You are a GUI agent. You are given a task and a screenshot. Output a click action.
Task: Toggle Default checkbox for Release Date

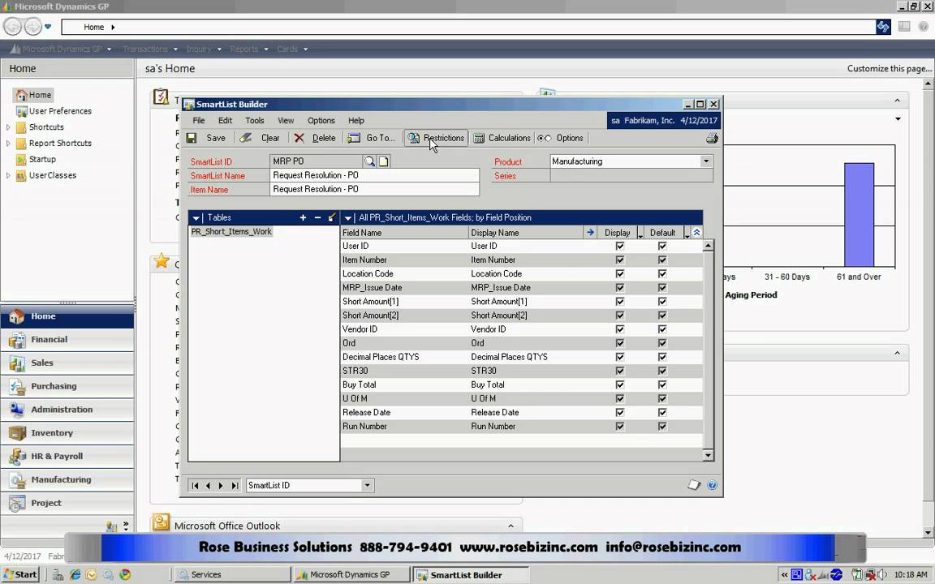pos(662,412)
